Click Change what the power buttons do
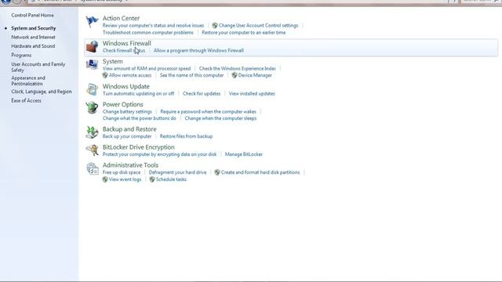The image size is (502, 282). pos(140,118)
